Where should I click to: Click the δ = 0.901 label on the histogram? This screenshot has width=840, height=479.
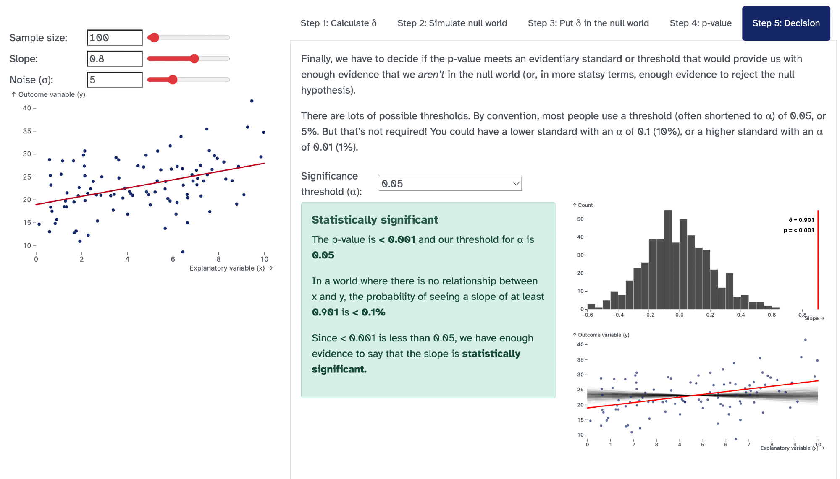point(801,220)
